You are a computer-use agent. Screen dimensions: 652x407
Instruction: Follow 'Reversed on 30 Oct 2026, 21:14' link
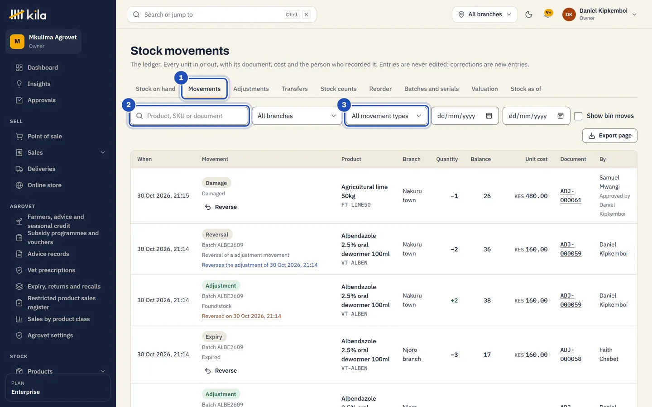(241, 316)
